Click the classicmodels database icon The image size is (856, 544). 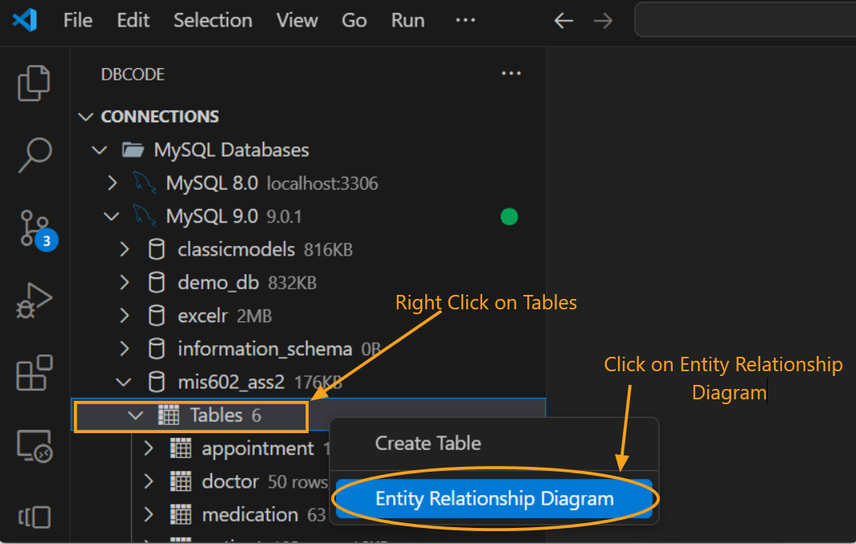(x=156, y=249)
